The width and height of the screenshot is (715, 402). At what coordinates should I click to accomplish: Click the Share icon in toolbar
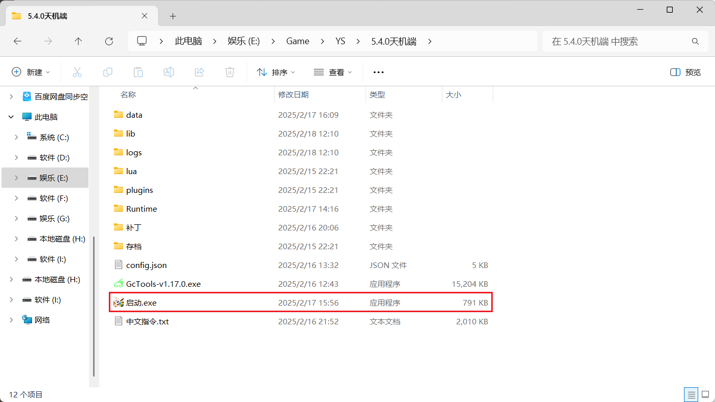point(199,72)
